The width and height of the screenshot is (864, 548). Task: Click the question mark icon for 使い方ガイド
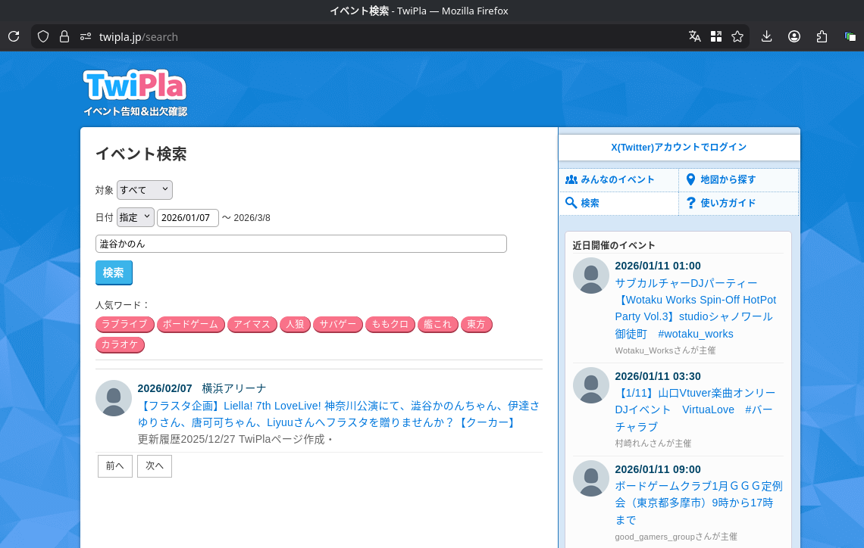tap(690, 203)
